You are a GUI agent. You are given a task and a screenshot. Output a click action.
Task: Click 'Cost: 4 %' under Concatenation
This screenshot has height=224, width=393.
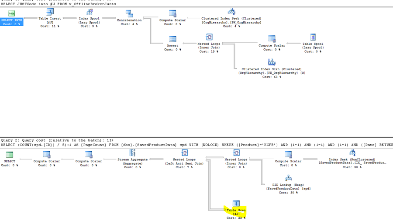pyautogui.click(x=129, y=24)
